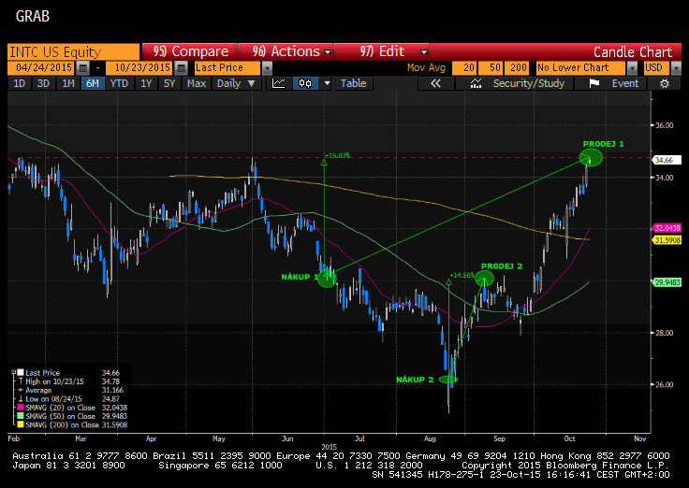Viewport: 689px width, 488px height.
Task: Click the Mov Avg label
Action: 426,68
